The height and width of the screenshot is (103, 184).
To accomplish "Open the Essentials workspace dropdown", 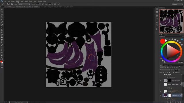I will click(x=177, y=4).
